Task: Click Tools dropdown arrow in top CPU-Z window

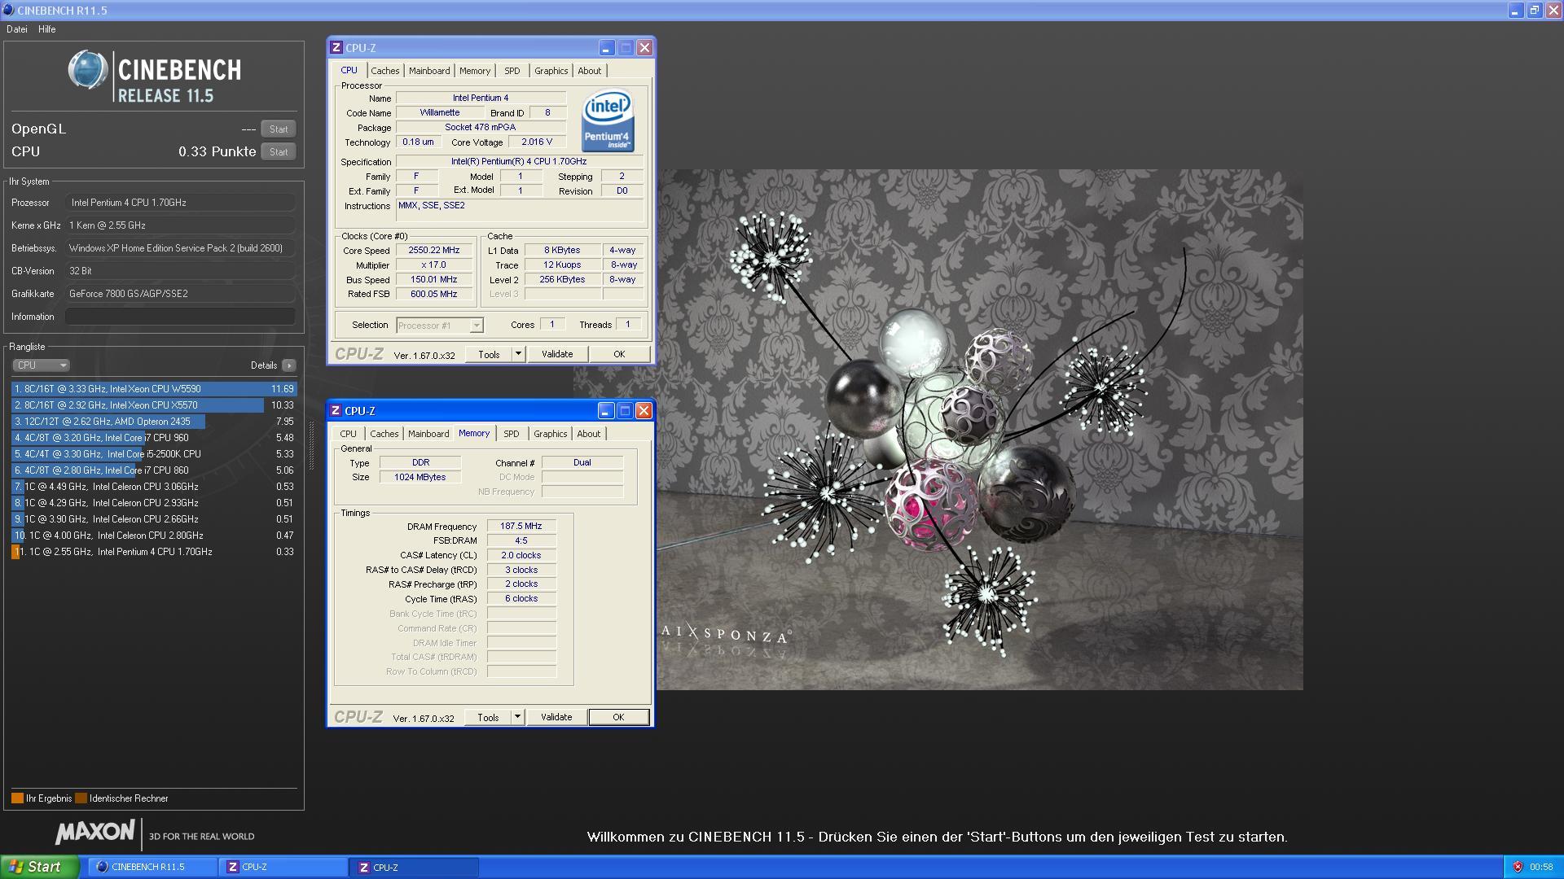Action: (517, 354)
